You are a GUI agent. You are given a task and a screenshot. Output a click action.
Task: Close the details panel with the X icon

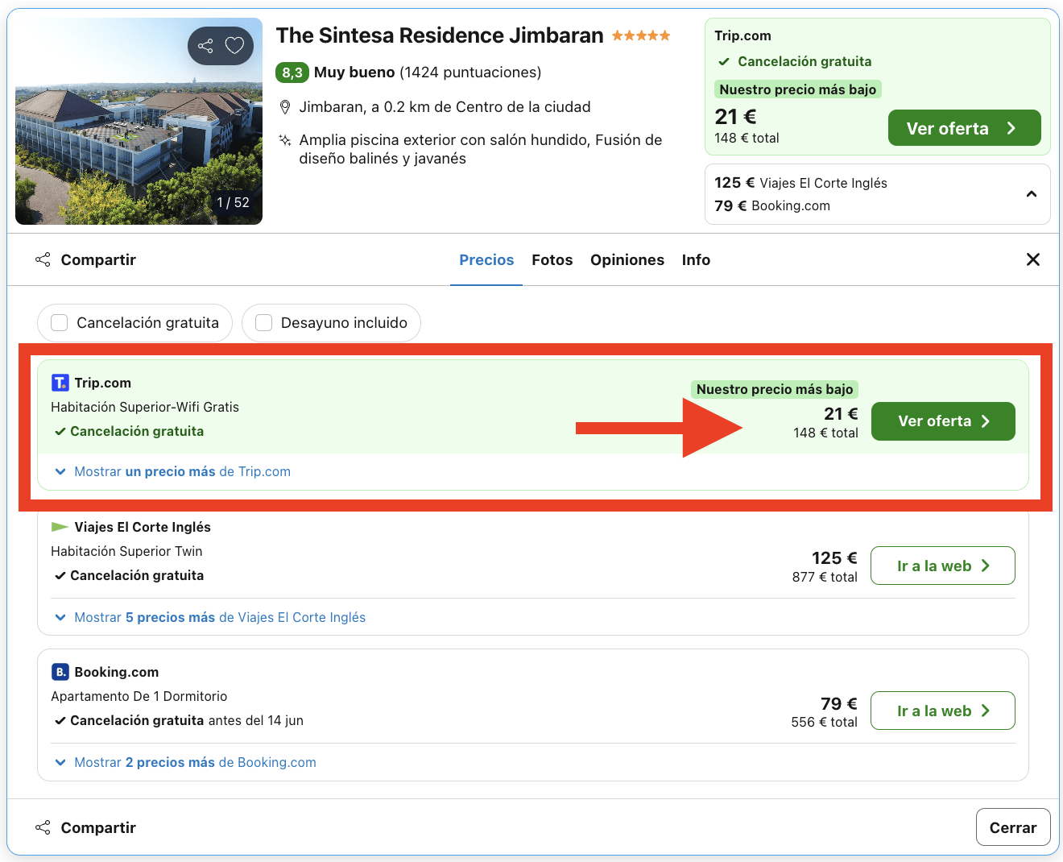tap(1032, 259)
